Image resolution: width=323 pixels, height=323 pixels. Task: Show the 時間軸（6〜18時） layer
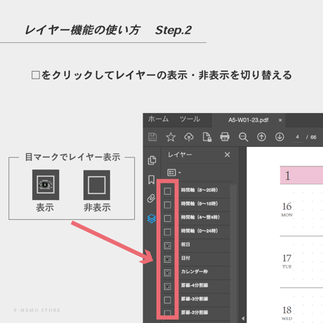click(167, 205)
